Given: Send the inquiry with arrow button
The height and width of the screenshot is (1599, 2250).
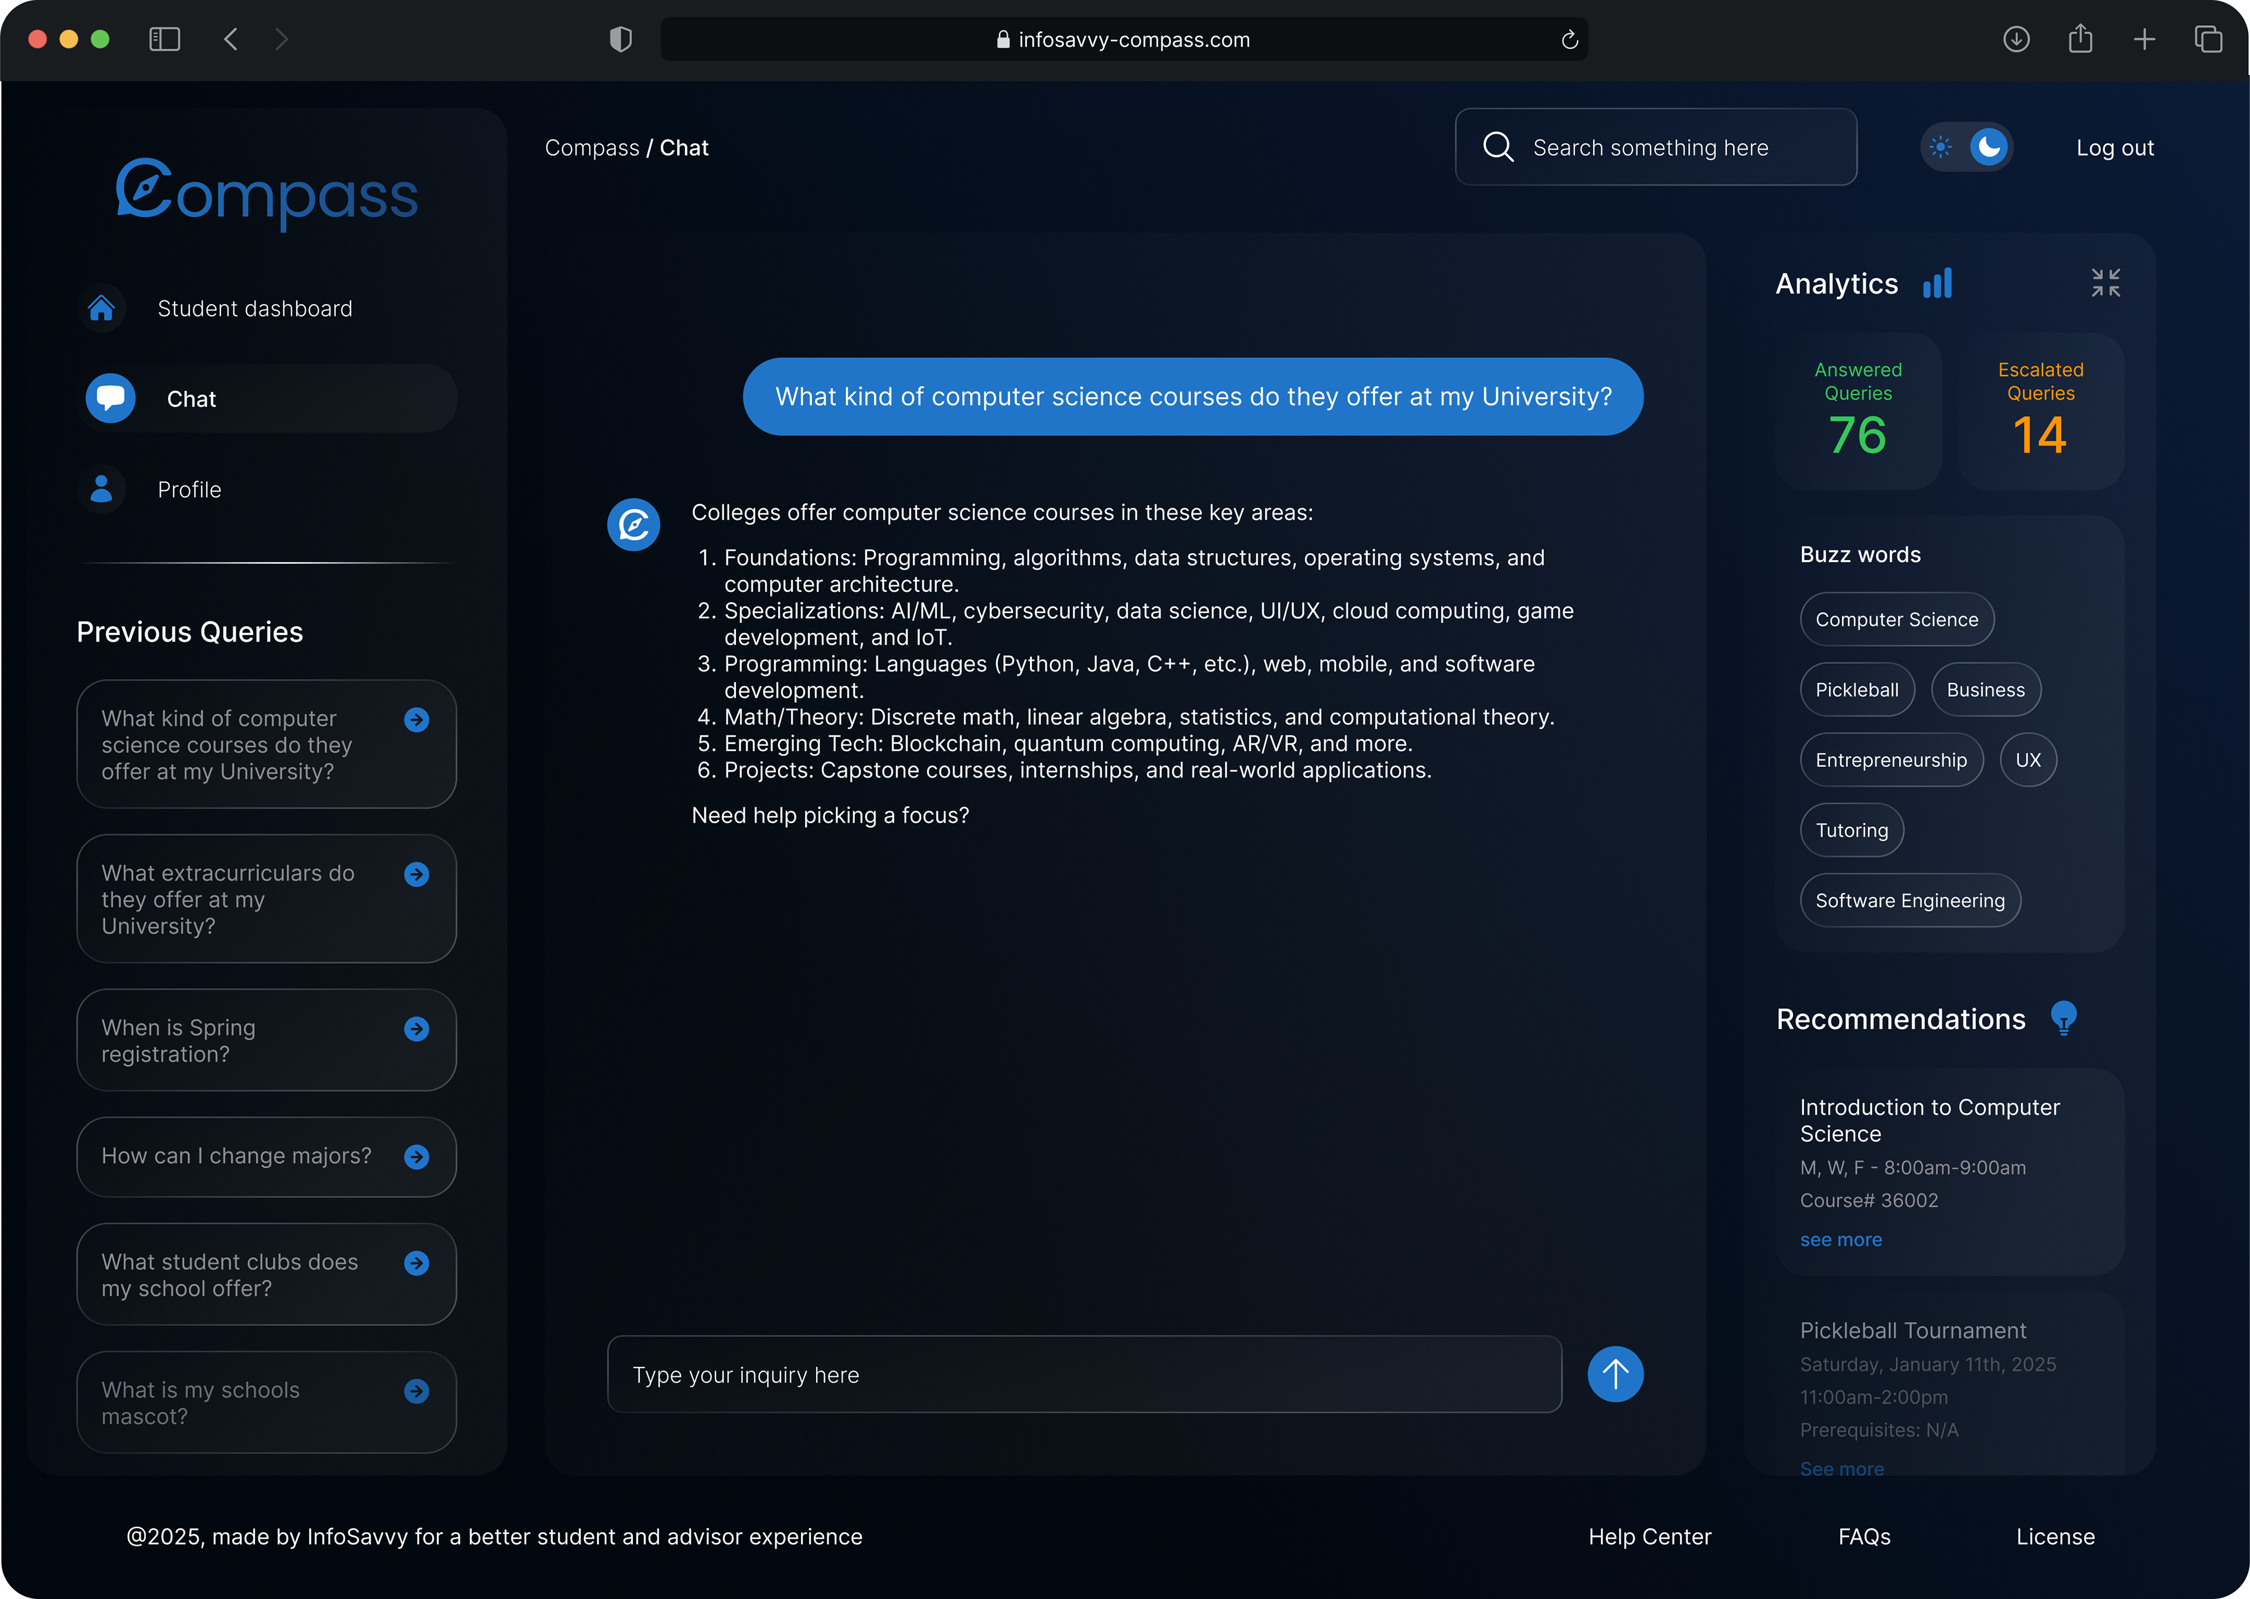Looking at the screenshot, I should (1615, 1373).
